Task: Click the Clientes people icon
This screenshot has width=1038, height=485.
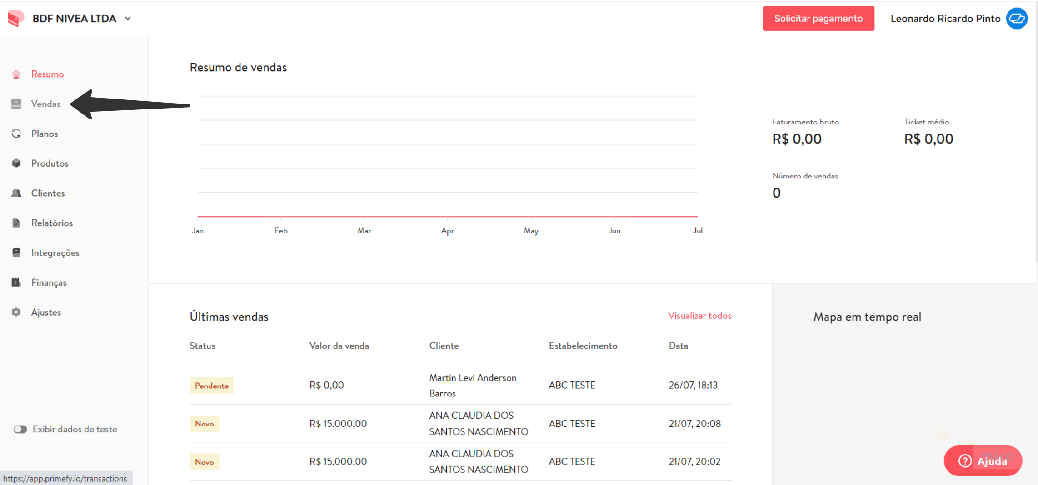Action: [x=16, y=193]
